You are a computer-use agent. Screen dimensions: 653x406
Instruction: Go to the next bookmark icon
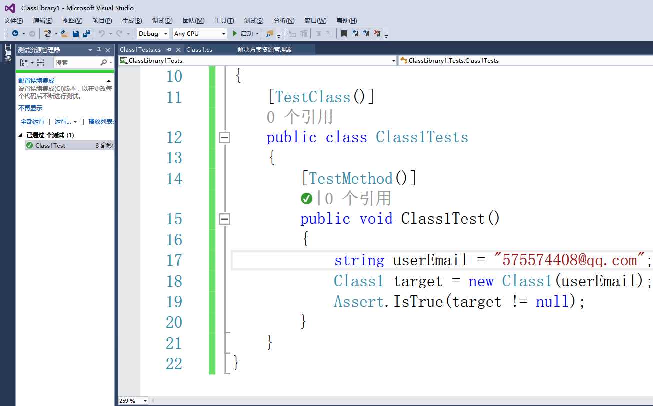[366, 33]
